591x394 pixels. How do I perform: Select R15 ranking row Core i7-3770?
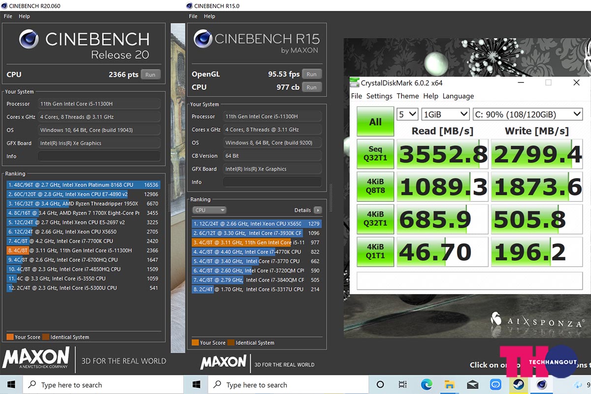(x=257, y=261)
